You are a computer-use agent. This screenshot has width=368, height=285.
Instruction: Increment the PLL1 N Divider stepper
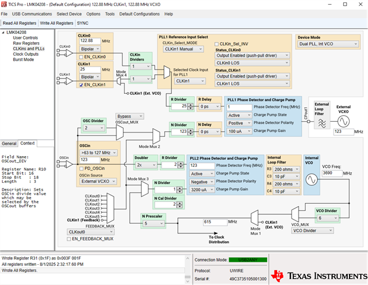[x=191, y=130]
